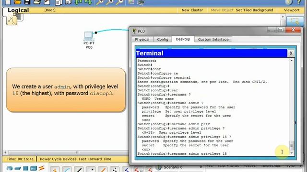Close the Terminal with its X button
Image resolution: width=307 pixels, height=172 pixels.
291,53
